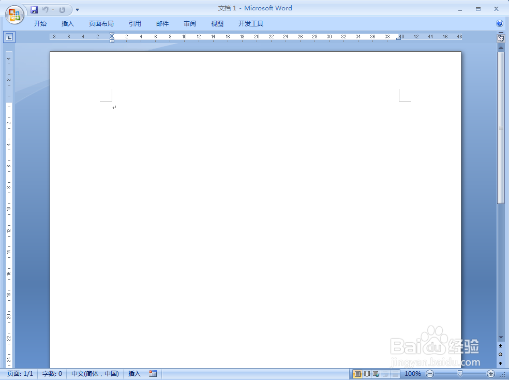The width and height of the screenshot is (509, 380).
Task: Switch to Print Layout view
Action: tap(357, 374)
